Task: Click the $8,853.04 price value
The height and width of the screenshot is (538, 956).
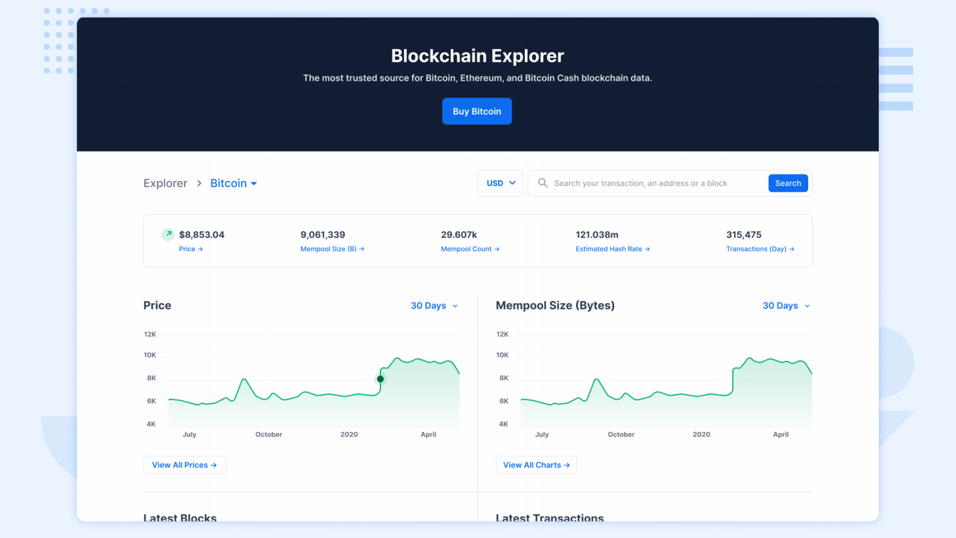Action: pyautogui.click(x=202, y=235)
